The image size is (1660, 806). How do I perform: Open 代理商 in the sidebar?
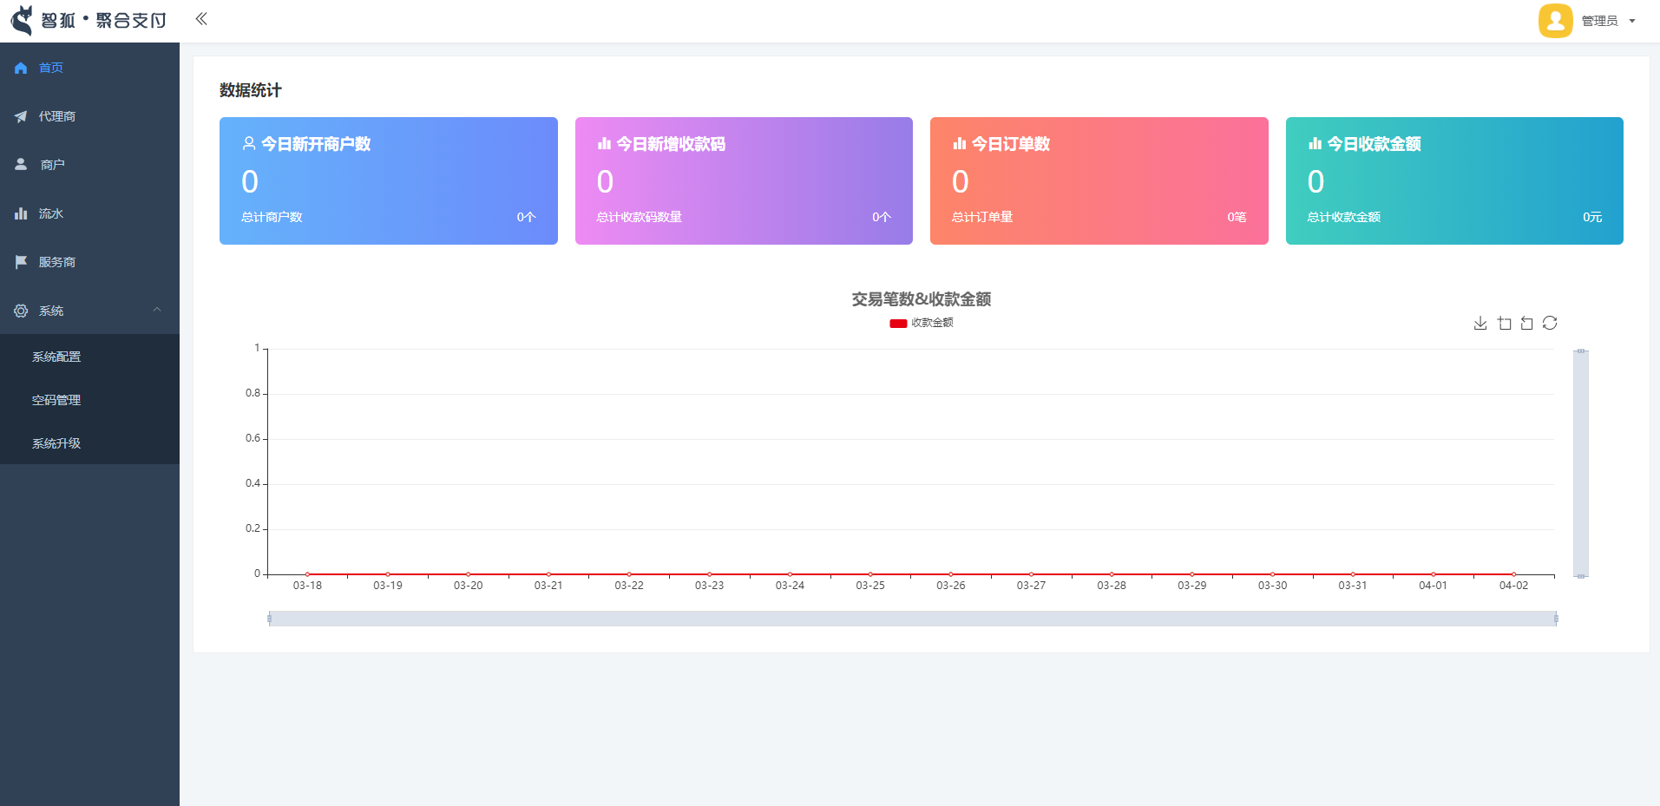(57, 116)
